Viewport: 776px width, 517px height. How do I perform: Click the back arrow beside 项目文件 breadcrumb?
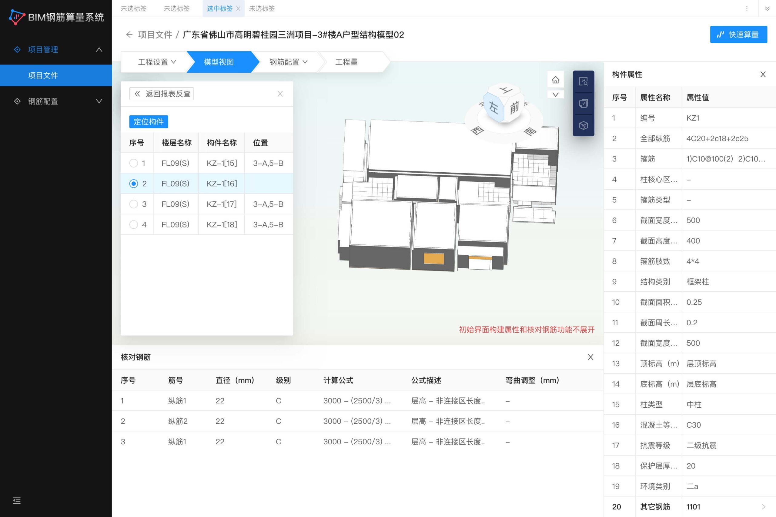click(x=129, y=35)
